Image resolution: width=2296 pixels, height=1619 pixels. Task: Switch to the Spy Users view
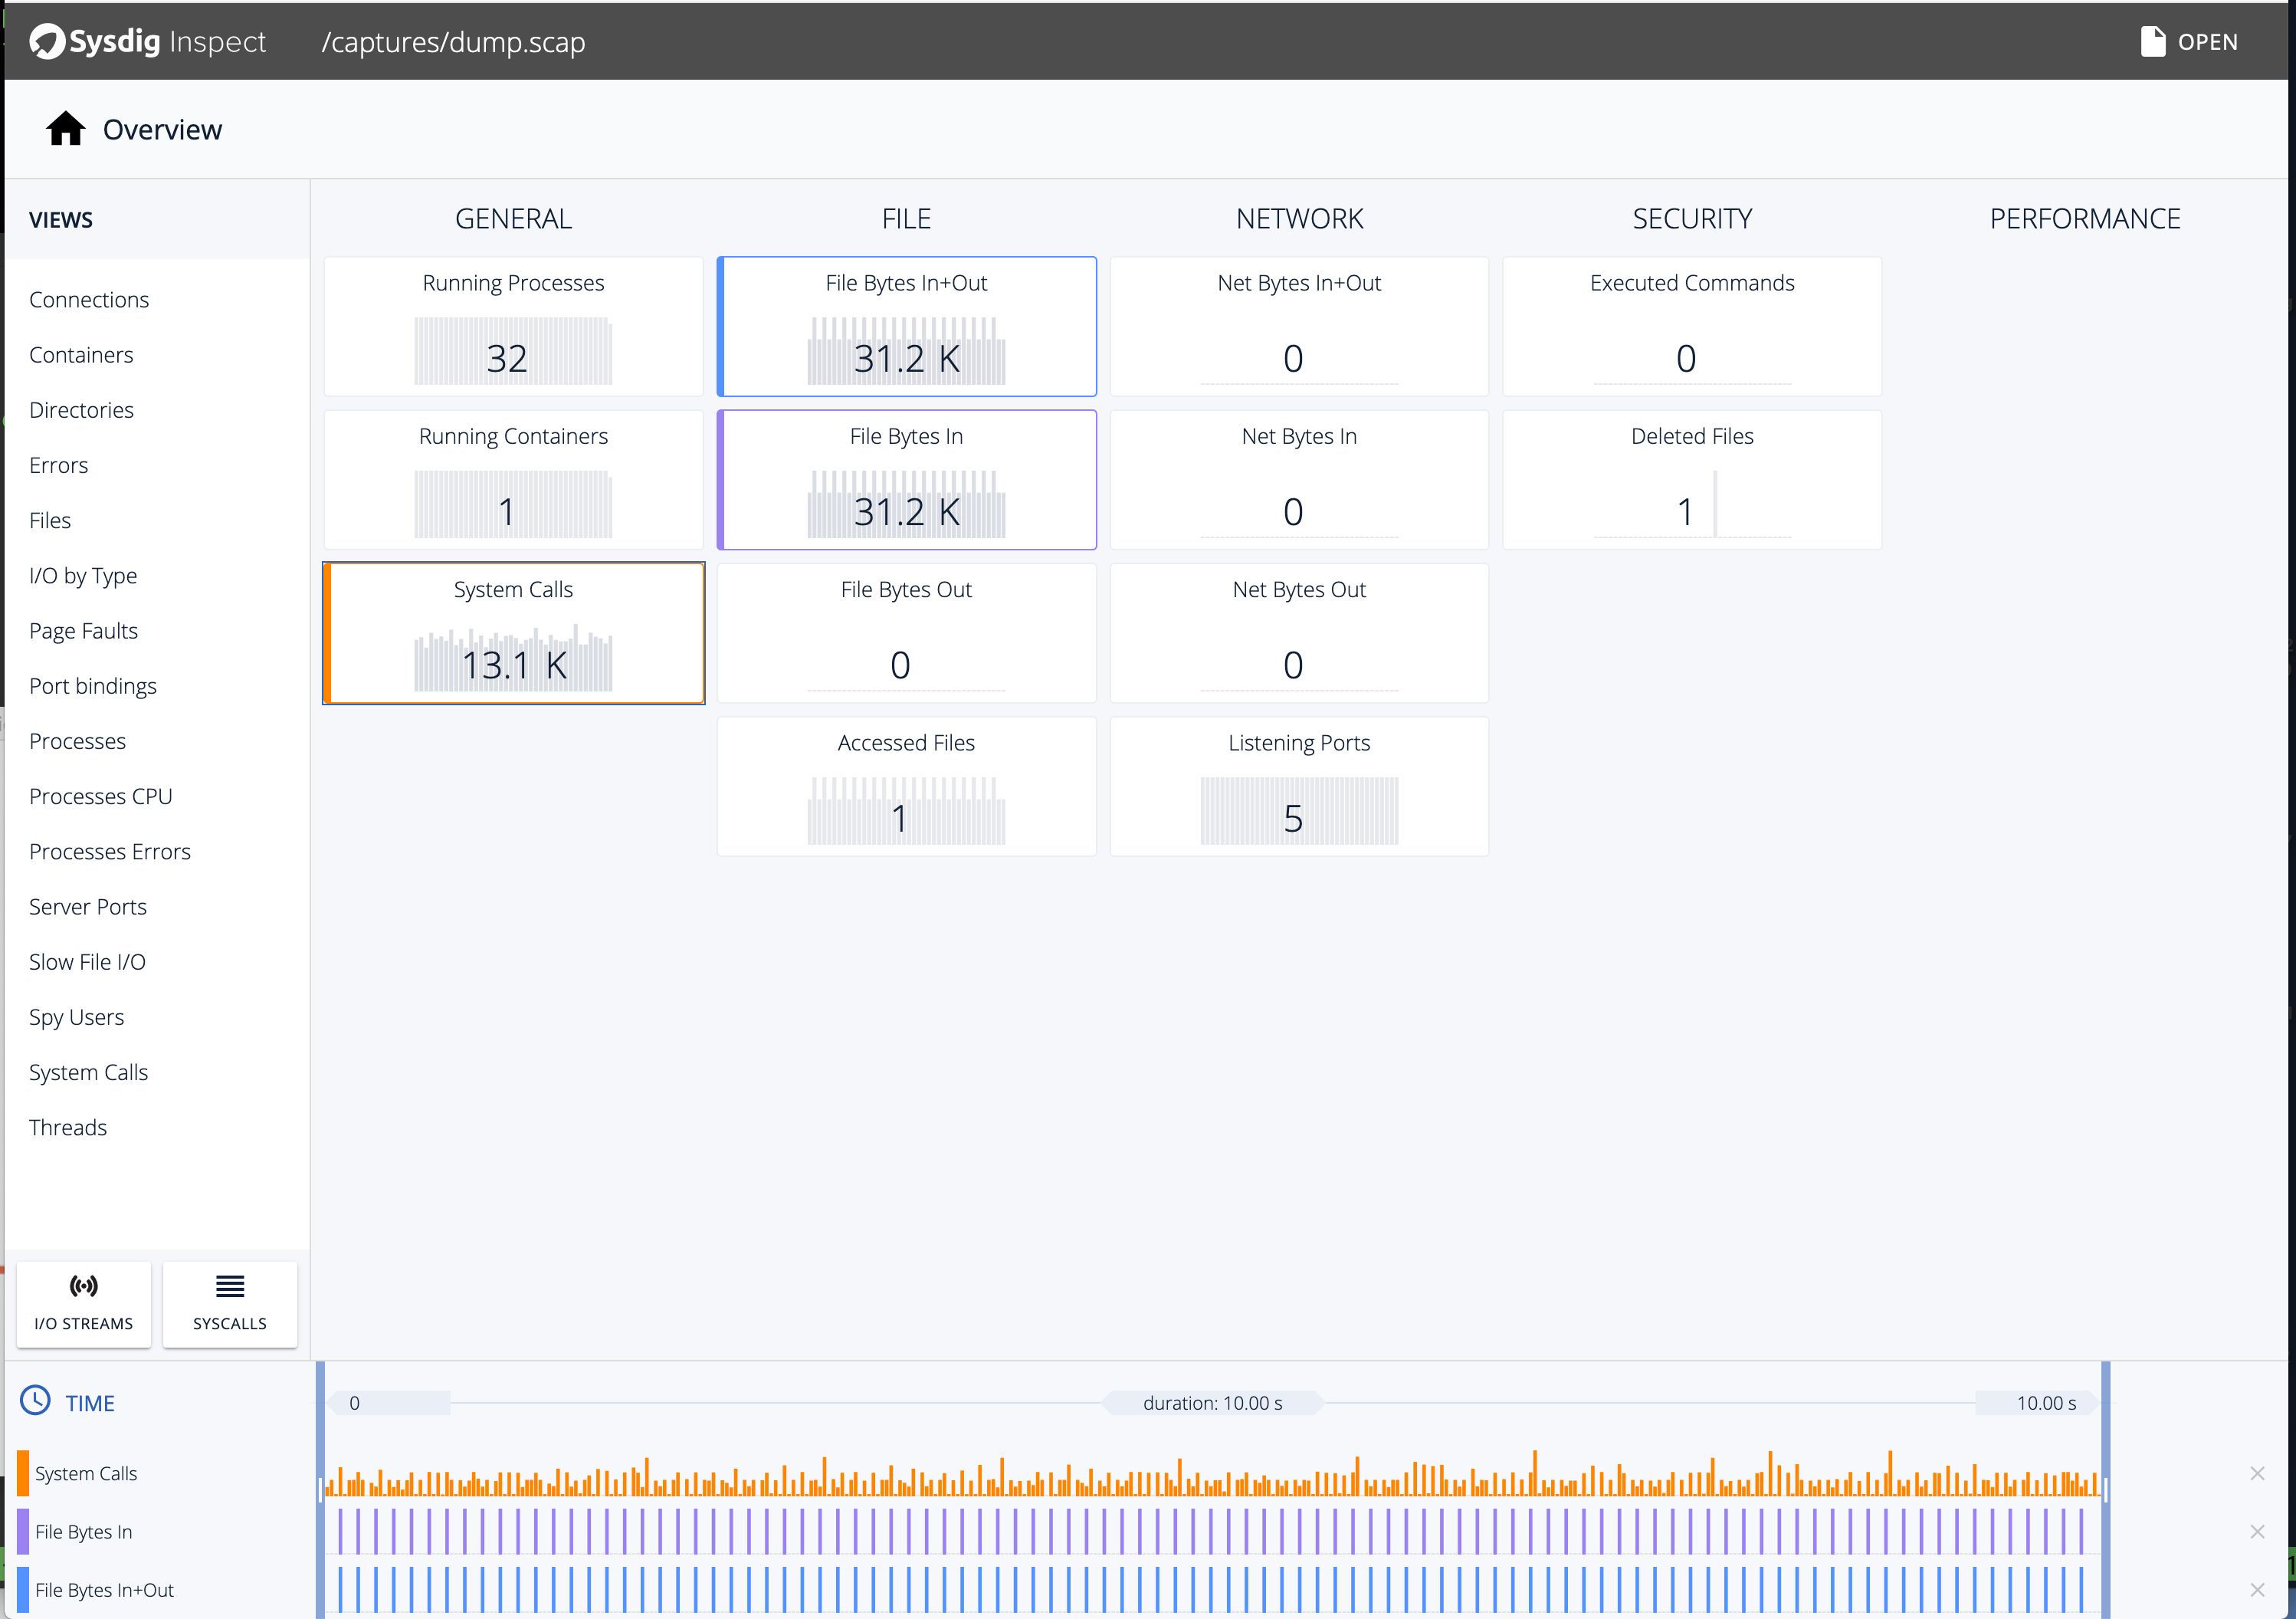(x=77, y=1016)
